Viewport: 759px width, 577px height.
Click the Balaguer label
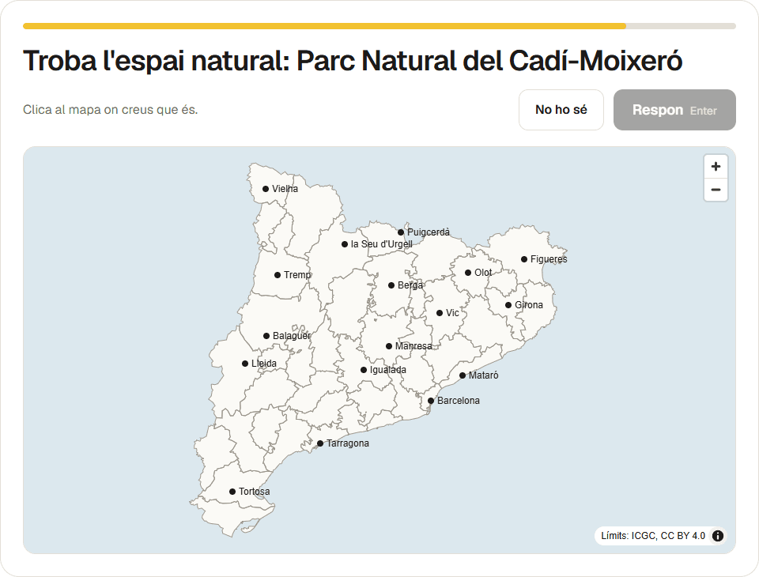292,335
